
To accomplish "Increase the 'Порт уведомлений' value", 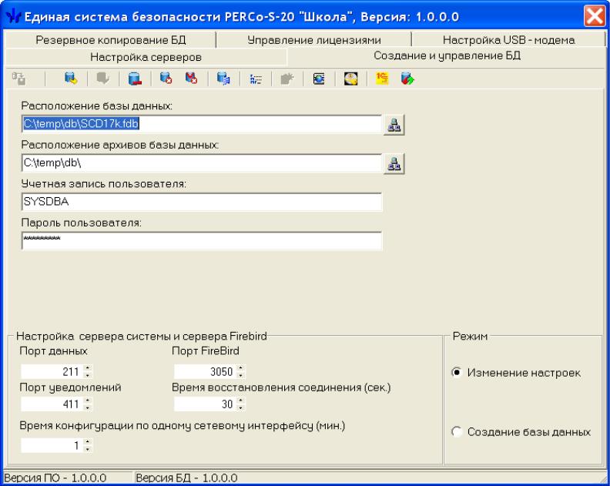I will point(88,401).
